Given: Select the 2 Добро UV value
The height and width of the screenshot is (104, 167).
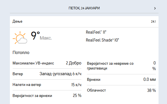Looking at the screenshot, I should tap(73, 63).
